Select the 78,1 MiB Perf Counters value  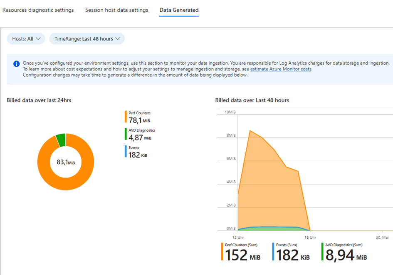(139, 120)
